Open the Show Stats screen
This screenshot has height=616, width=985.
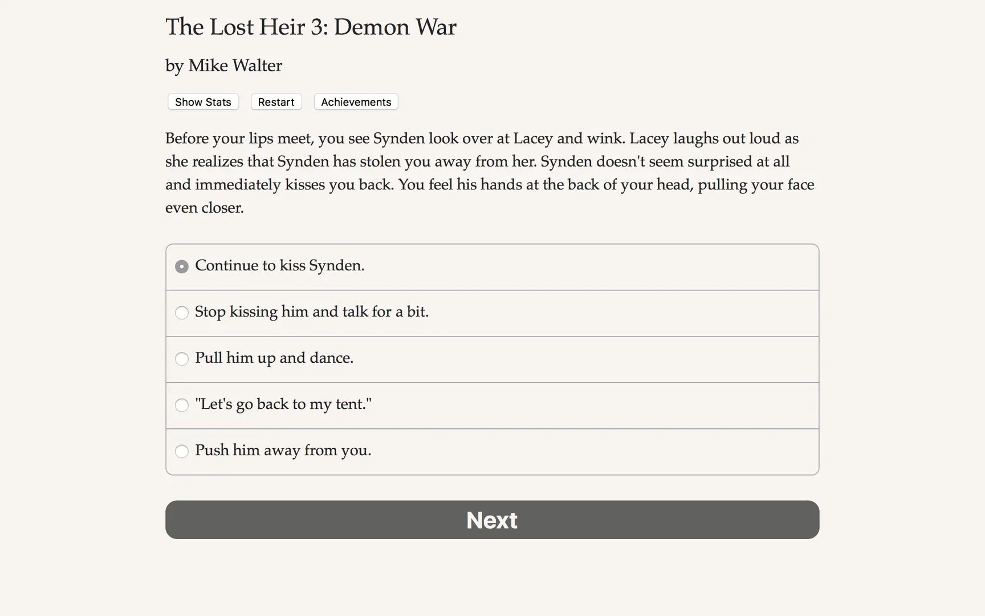[203, 102]
